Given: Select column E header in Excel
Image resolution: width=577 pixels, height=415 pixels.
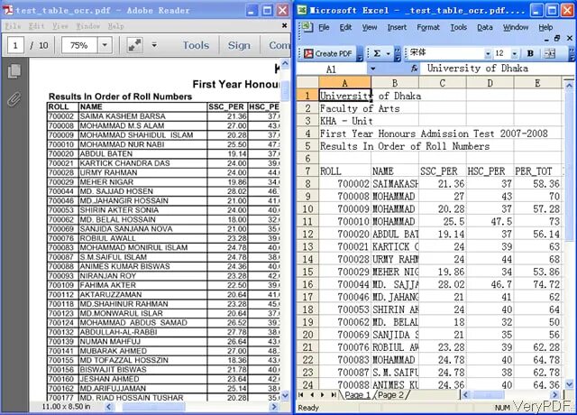Looking at the screenshot, I should 537,83.
